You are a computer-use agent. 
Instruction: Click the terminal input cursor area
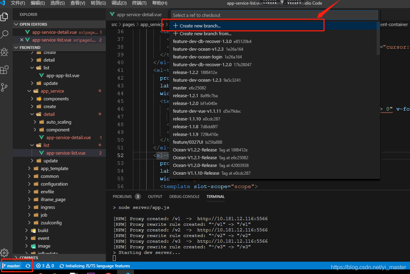pyautogui.click(x=114, y=258)
